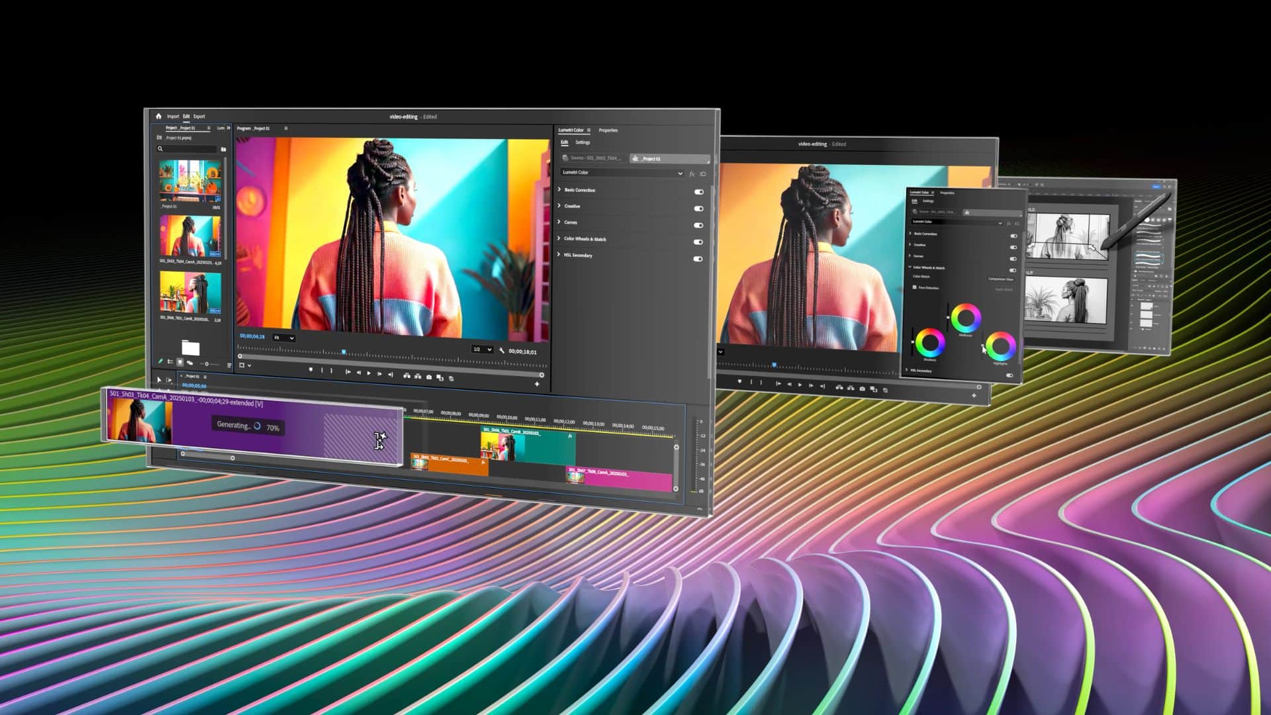
Task: Toggle off Basic Correction in front panel
Action: pyautogui.click(x=698, y=192)
